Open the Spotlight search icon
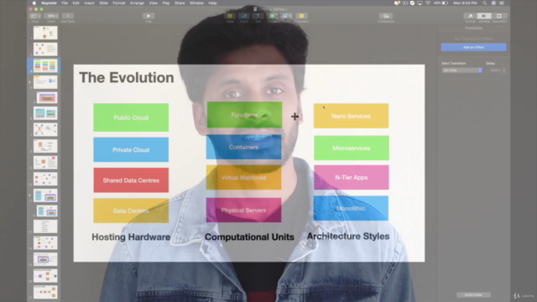537x302 pixels. pos(485,3)
